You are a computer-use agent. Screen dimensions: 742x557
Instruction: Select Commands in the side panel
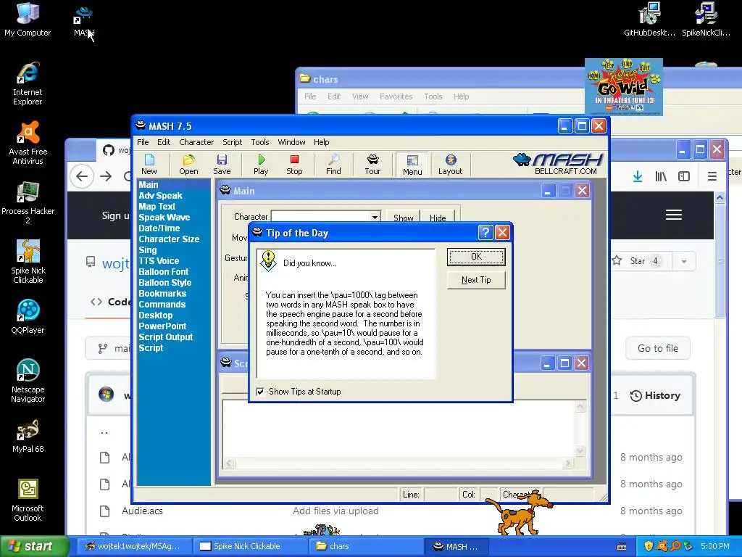162,305
